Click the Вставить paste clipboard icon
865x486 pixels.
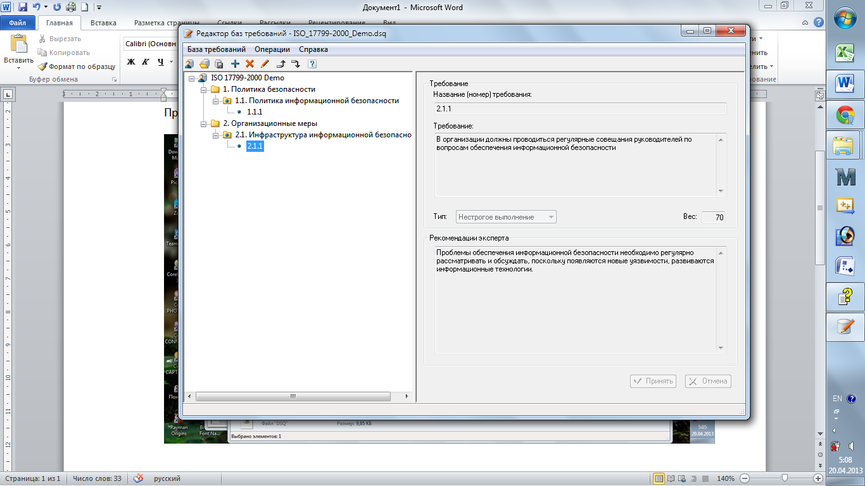click(x=19, y=44)
